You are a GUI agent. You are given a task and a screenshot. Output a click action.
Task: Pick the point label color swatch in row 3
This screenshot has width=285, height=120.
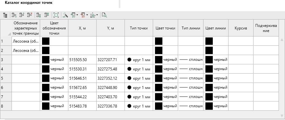[x=46, y=60]
